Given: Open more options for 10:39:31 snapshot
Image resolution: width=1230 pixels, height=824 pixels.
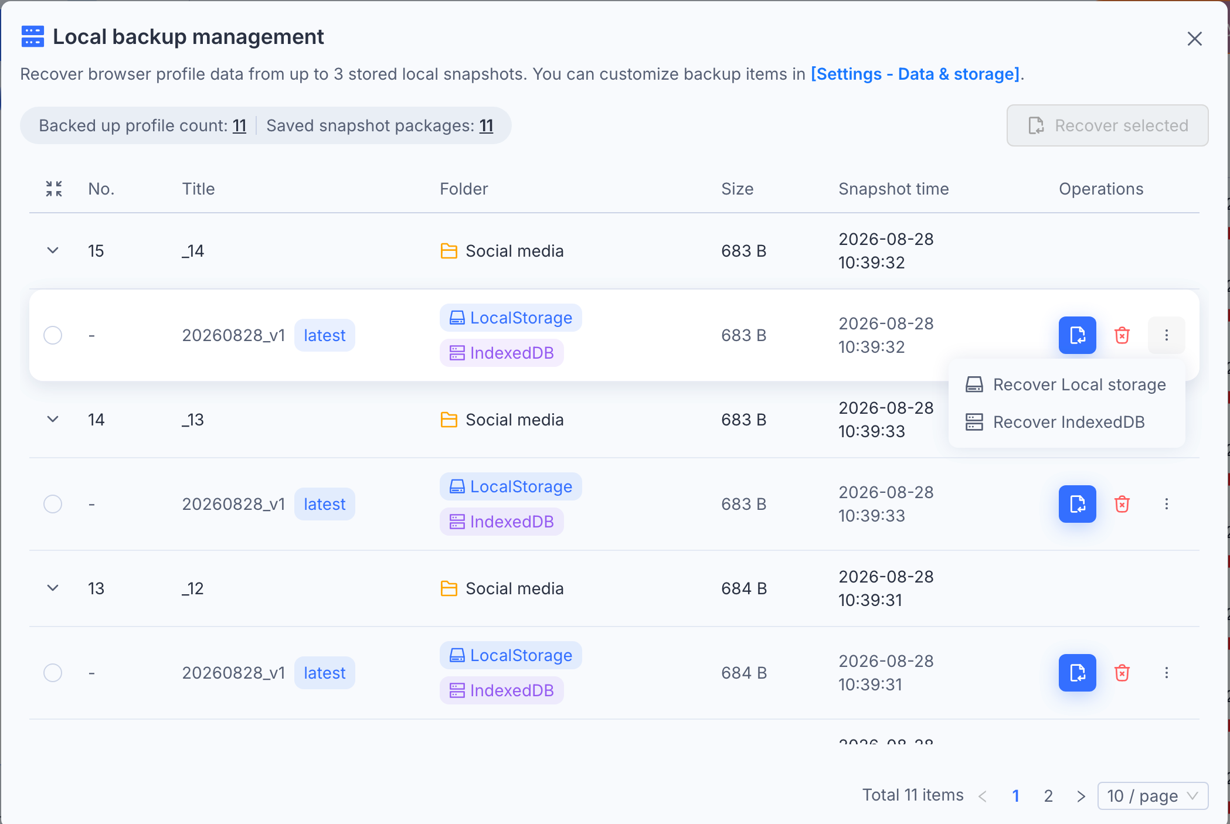Looking at the screenshot, I should [1167, 673].
